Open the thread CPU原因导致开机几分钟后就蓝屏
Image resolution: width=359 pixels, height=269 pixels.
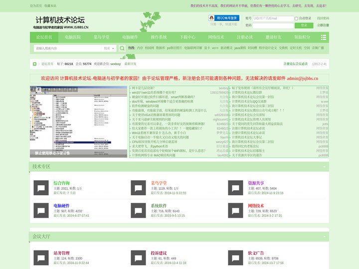[154, 142]
